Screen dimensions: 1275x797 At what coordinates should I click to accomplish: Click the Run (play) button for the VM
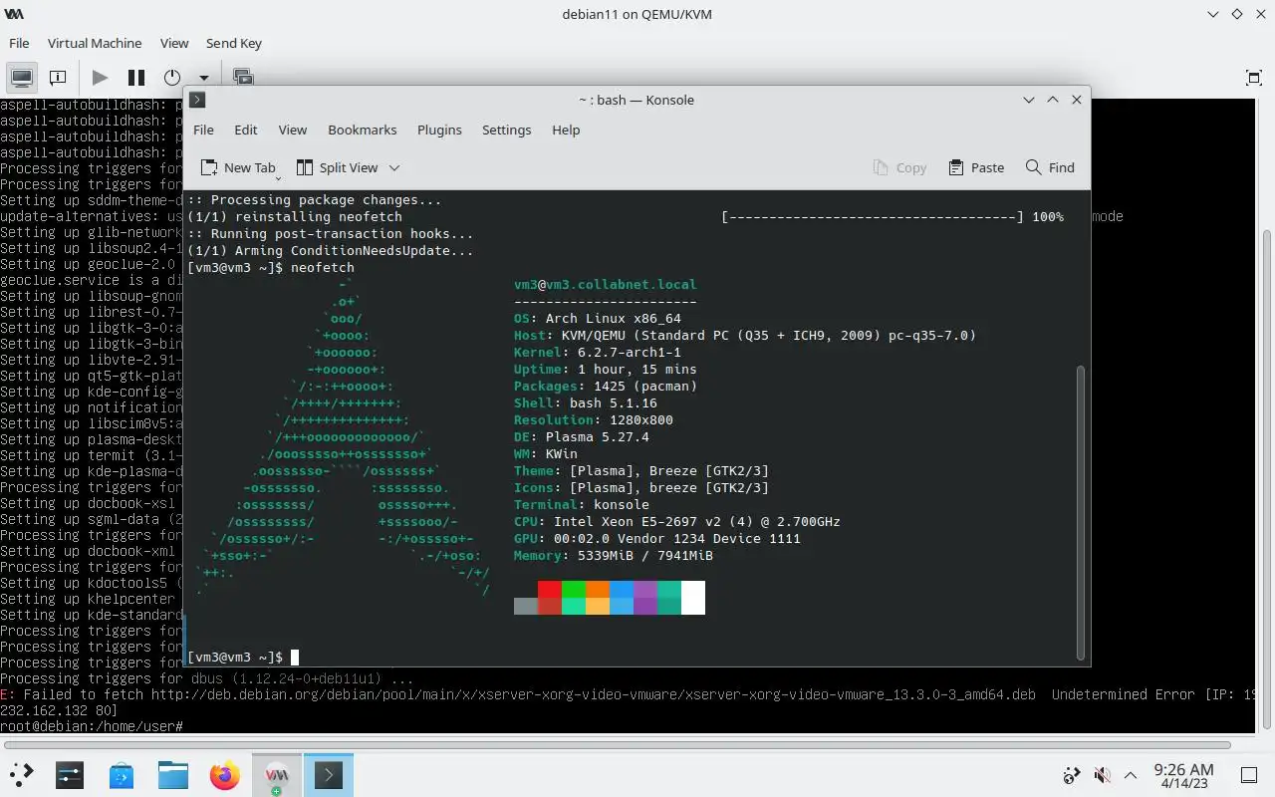(x=100, y=77)
